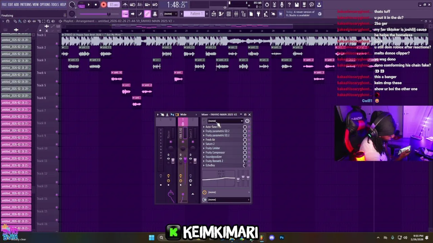Open help via the question mark icon
This screenshot has height=243, width=433.
pos(289,5)
